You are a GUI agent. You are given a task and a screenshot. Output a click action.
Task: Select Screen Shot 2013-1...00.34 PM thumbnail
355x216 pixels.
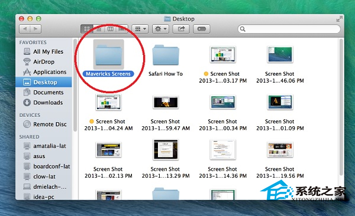pos(223,102)
